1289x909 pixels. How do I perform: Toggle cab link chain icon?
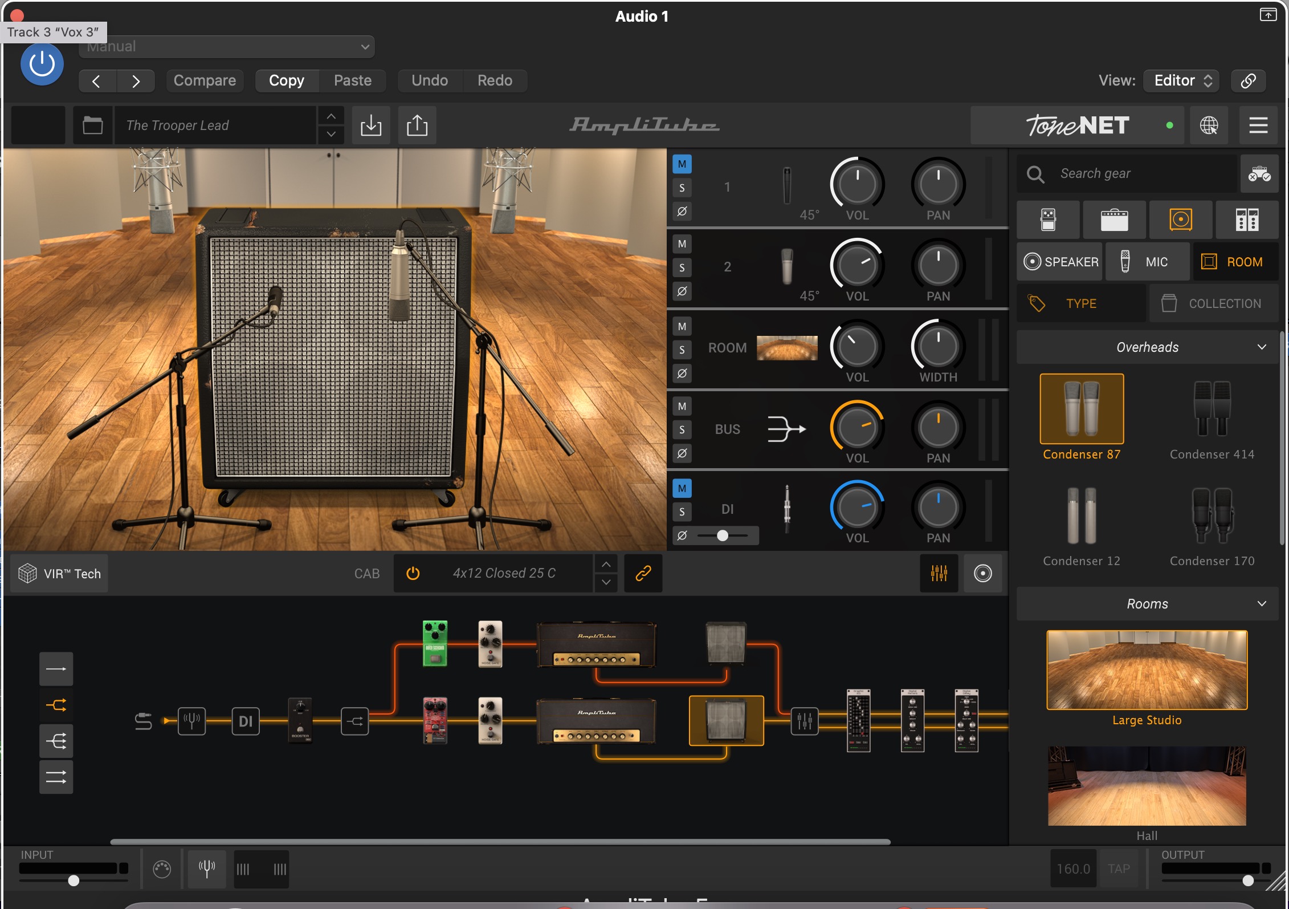[x=643, y=573]
